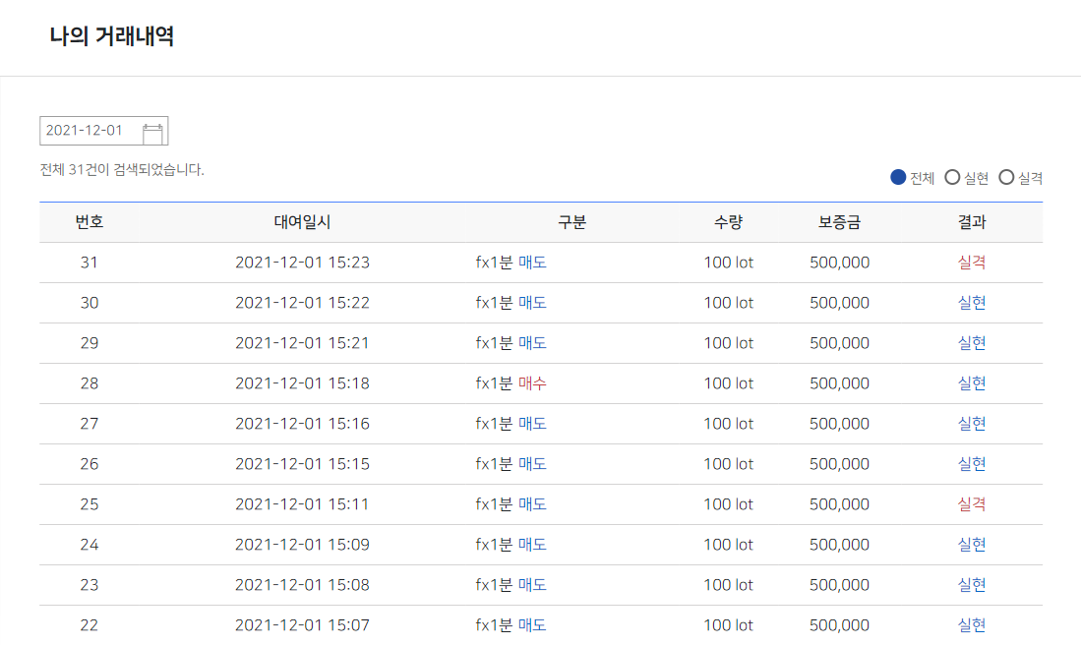Click the 매도 label in row 25
Image resolution: width=1081 pixels, height=645 pixels.
(532, 503)
